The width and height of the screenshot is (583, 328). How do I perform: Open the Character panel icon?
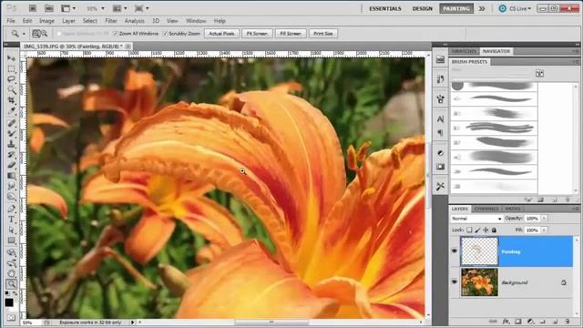pyautogui.click(x=440, y=119)
